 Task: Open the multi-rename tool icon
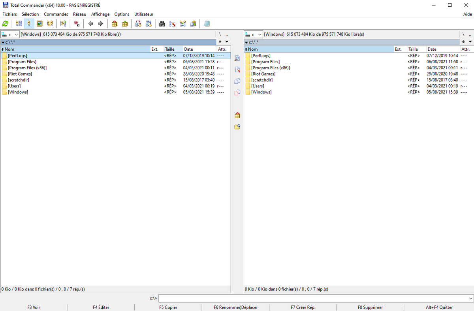(172, 24)
